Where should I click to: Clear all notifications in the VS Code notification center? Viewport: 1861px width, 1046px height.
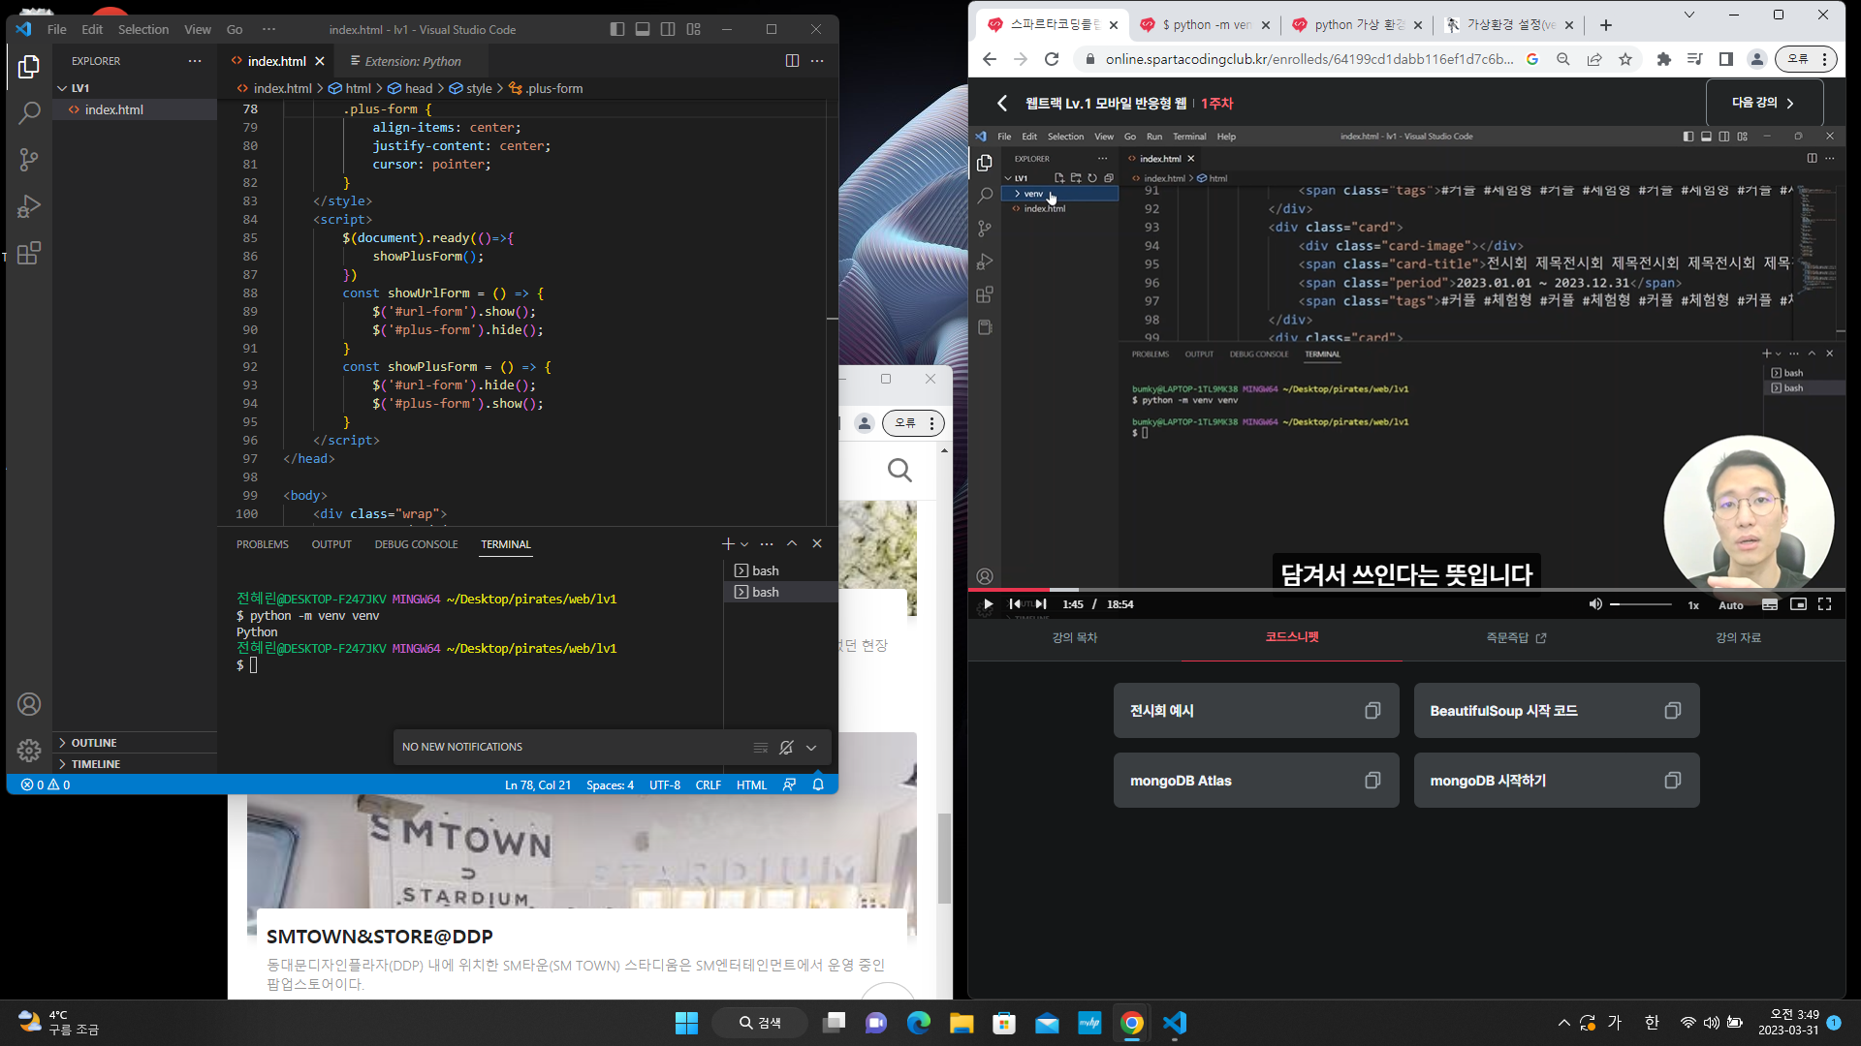pyautogui.click(x=761, y=748)
